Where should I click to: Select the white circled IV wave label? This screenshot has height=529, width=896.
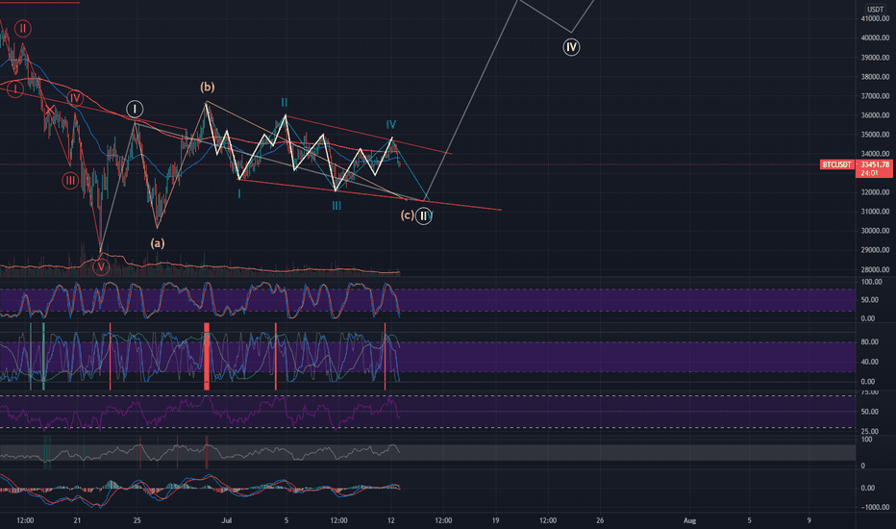point(571,47)
